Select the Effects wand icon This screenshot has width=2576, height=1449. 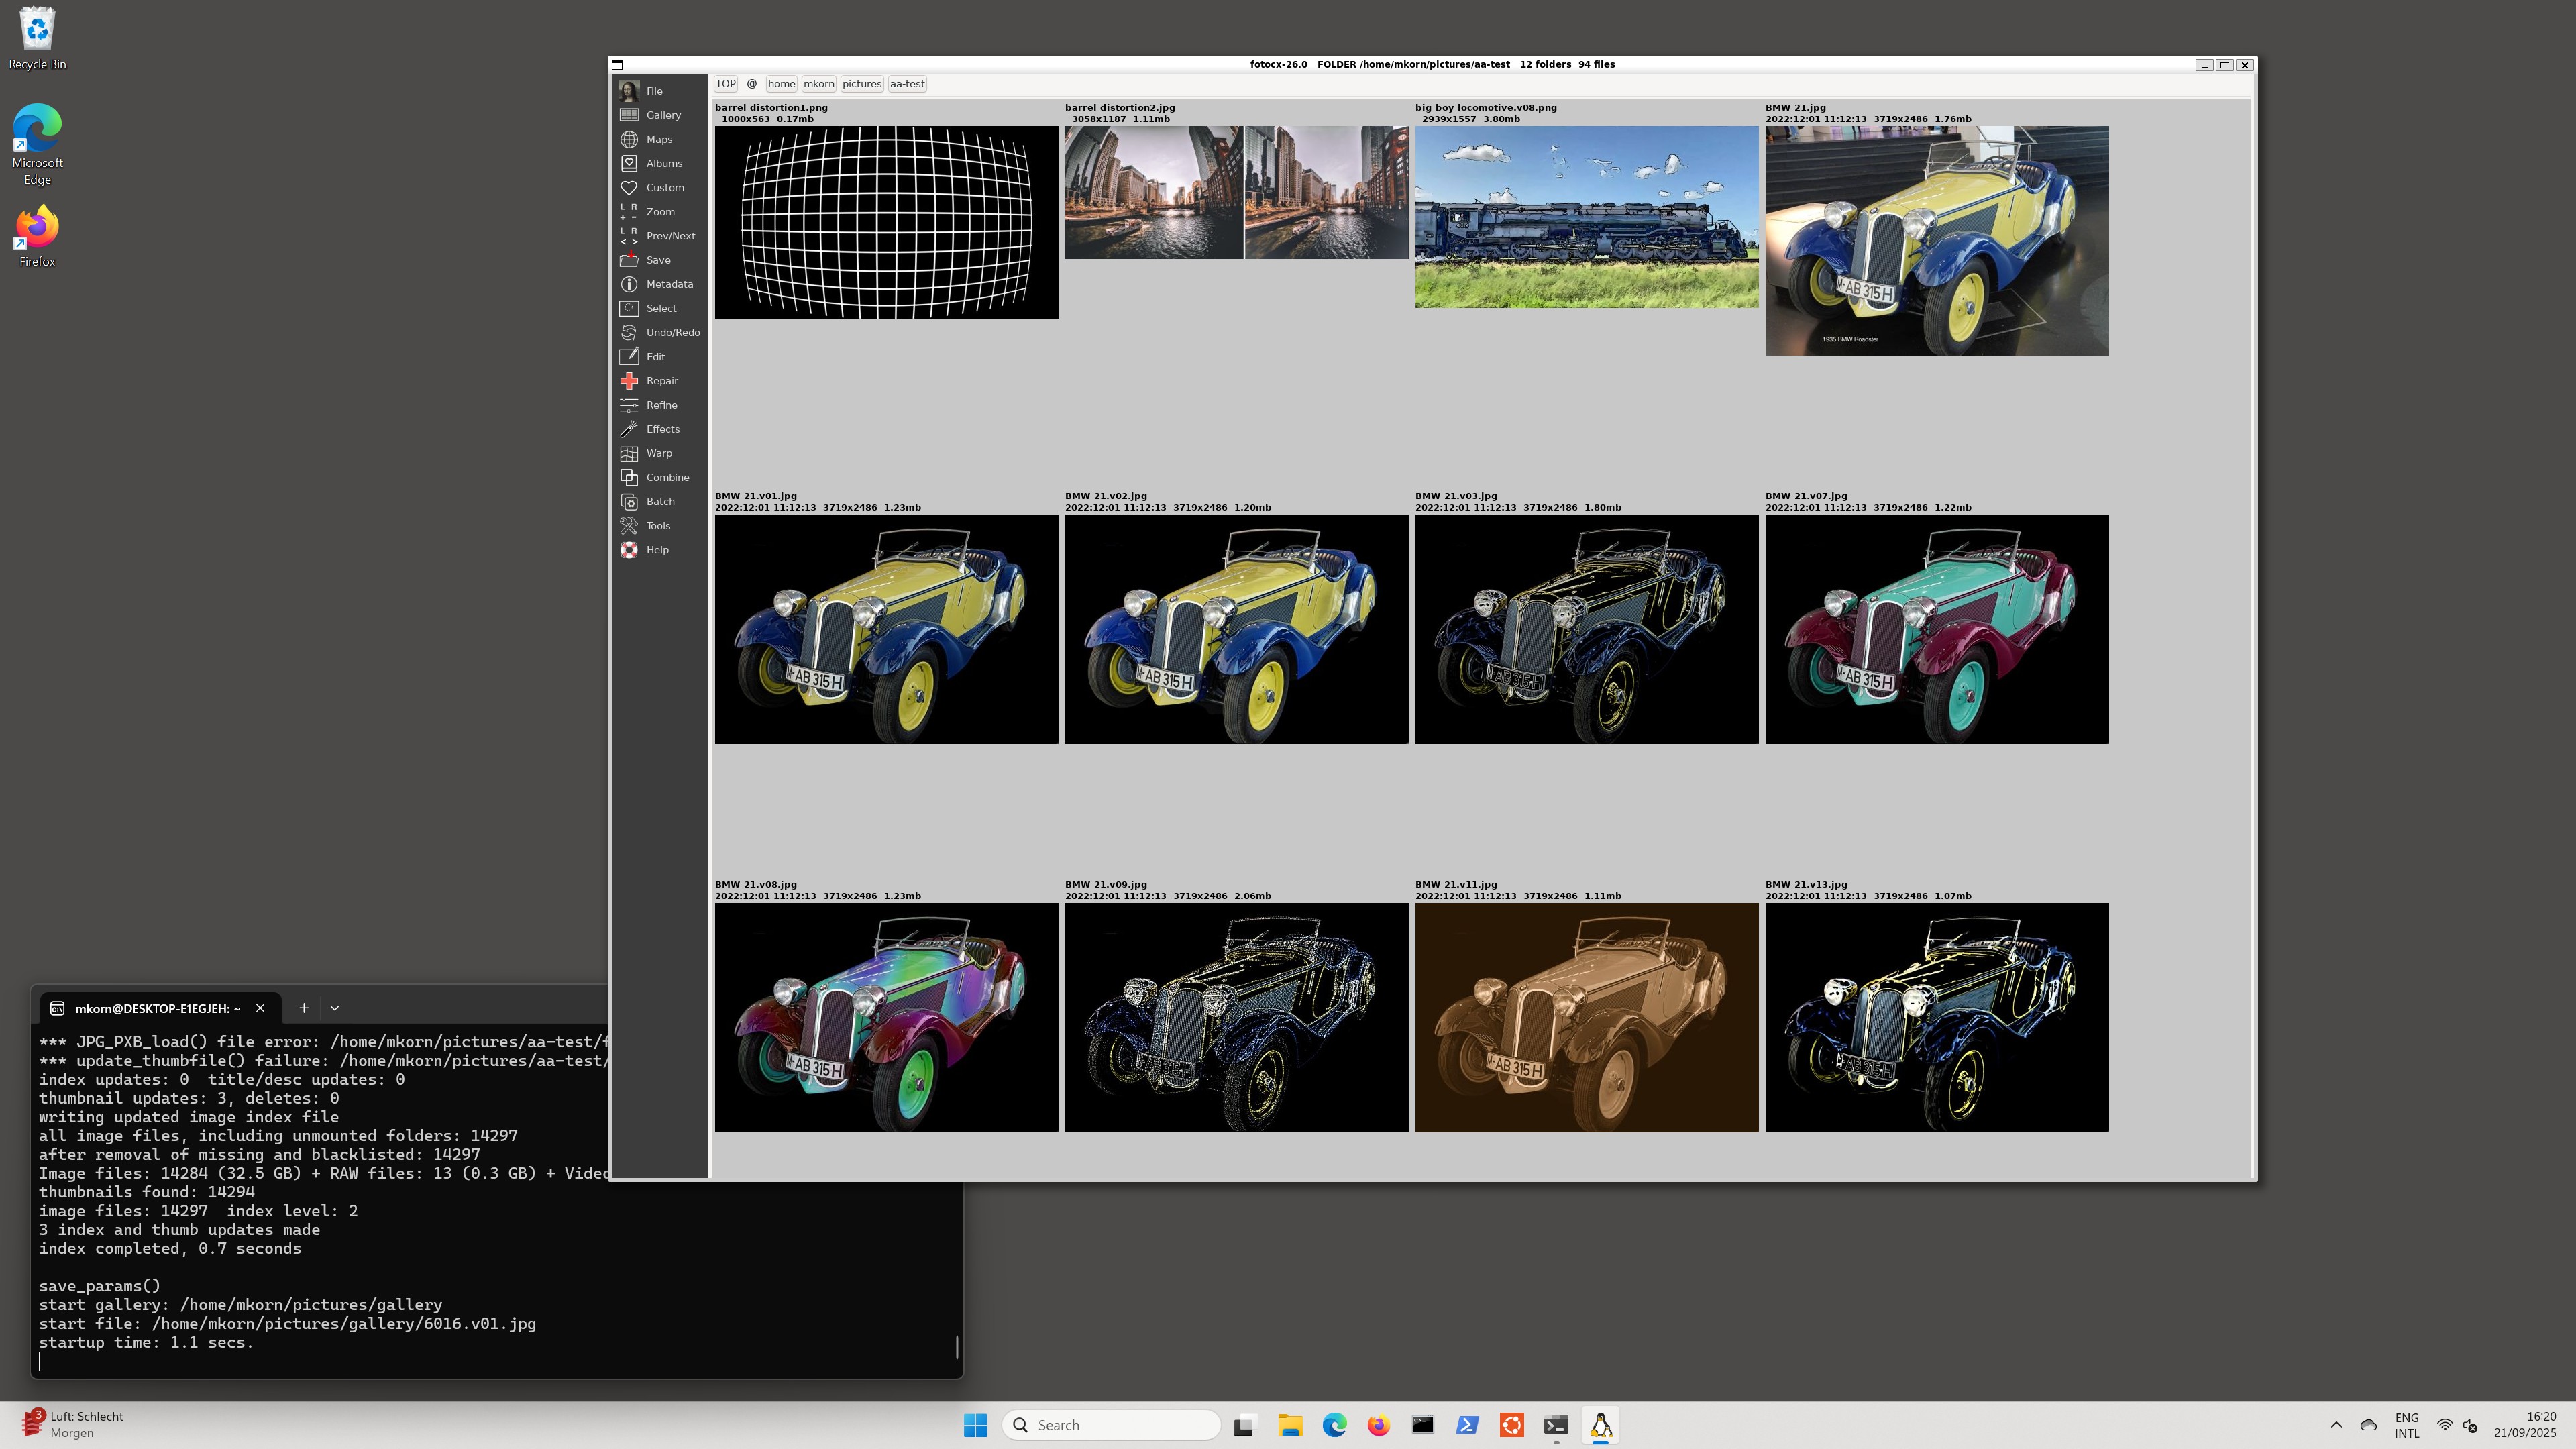[629, 429]
